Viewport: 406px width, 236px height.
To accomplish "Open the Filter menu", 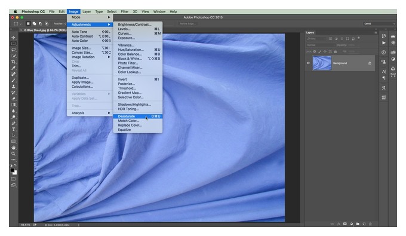I will click(125, 11).
